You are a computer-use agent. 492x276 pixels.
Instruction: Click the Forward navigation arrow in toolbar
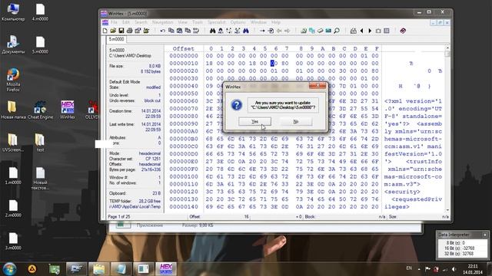(x=287, y=31)
